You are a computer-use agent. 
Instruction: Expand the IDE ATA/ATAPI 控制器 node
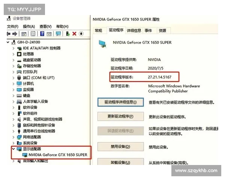13,48
